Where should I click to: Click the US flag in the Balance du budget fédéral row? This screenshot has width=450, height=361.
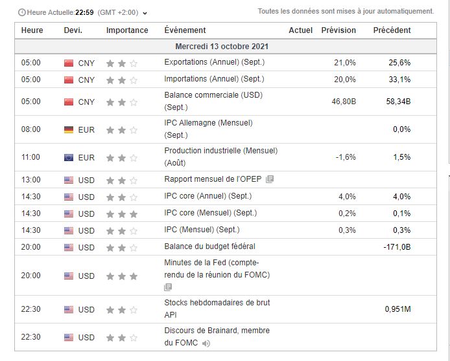tap(69, 247)
